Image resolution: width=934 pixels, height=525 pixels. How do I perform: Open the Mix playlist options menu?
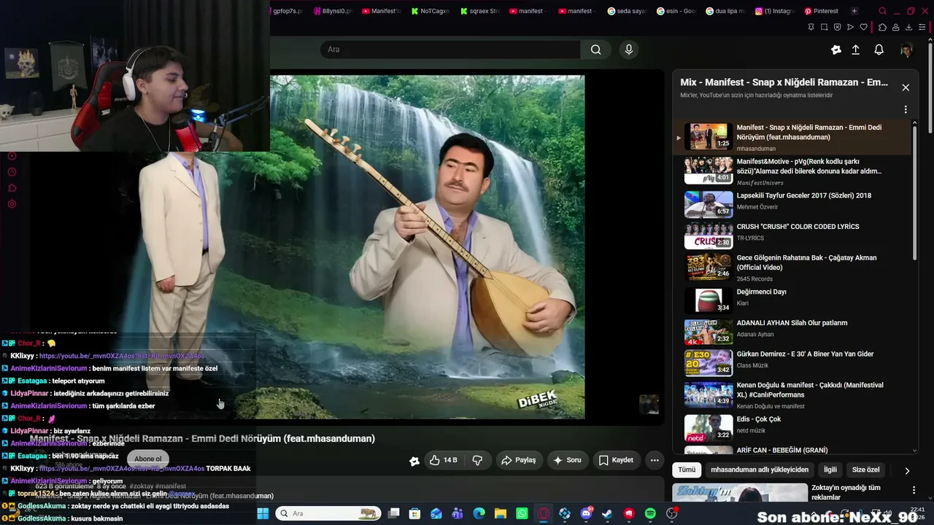point(906,109)
